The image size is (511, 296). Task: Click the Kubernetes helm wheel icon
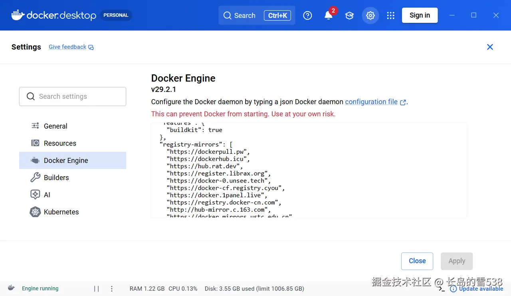35,212
